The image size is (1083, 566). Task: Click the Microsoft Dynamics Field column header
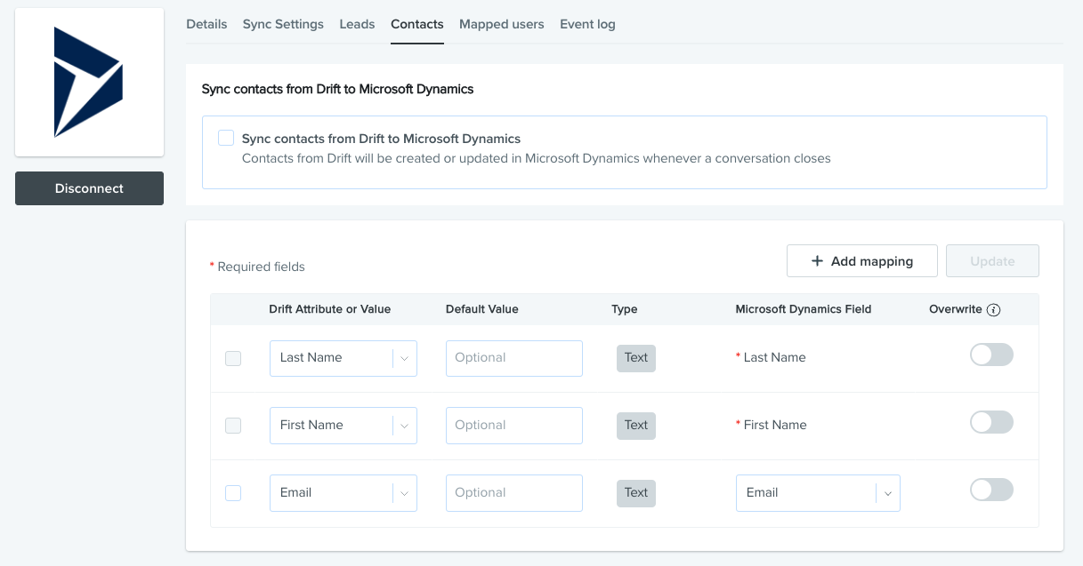(x=804, y=310)
